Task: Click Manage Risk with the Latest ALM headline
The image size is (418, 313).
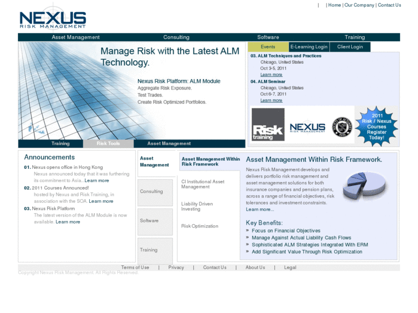Action: [170, 56]
